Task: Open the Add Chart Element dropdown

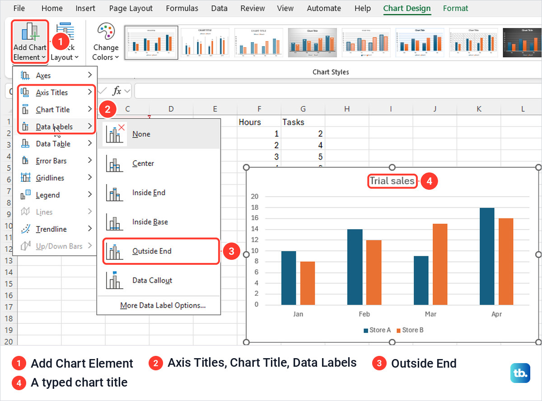Action: coord(29,42)
